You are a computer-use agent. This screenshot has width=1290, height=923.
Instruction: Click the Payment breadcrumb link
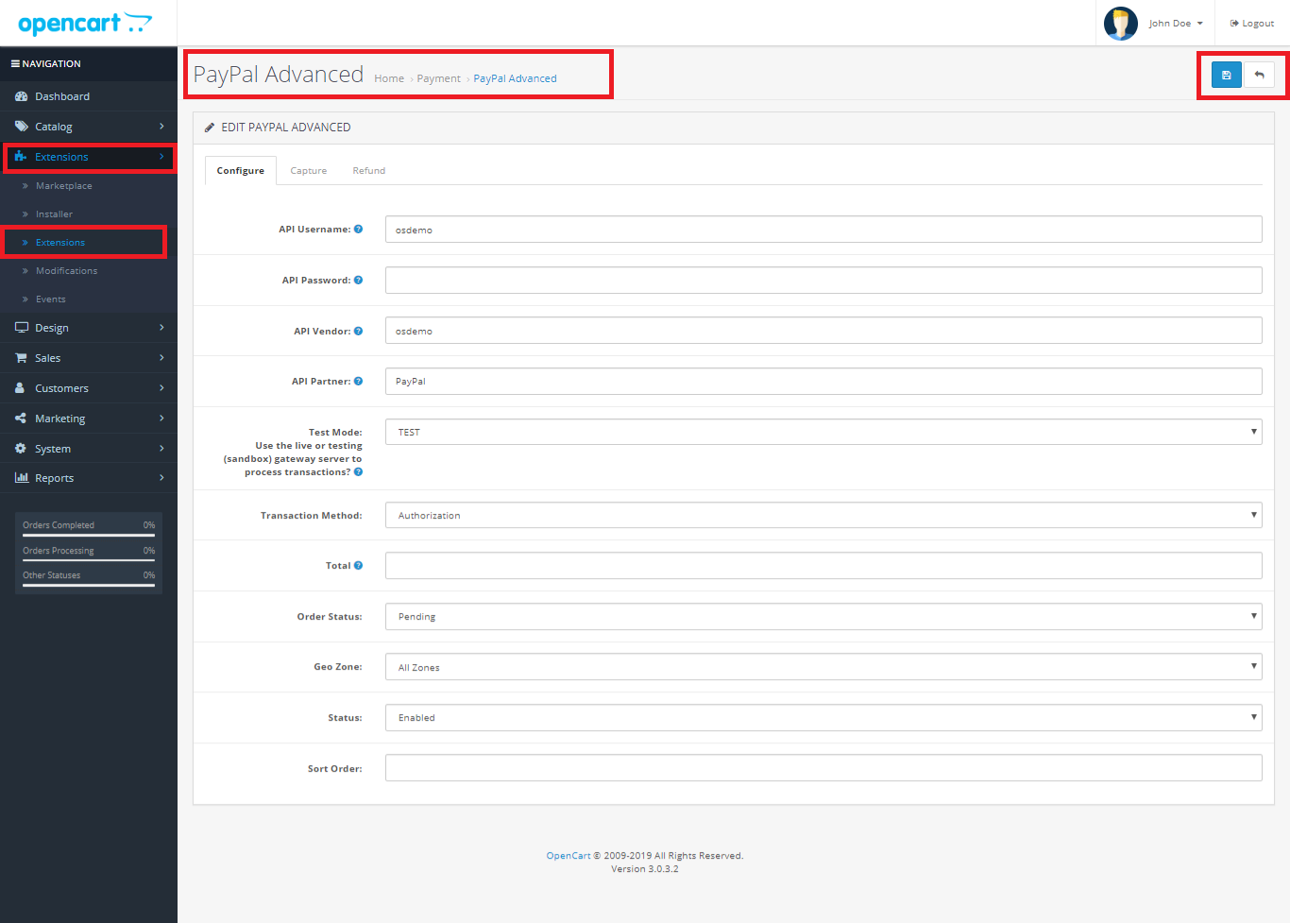[439, 78]
